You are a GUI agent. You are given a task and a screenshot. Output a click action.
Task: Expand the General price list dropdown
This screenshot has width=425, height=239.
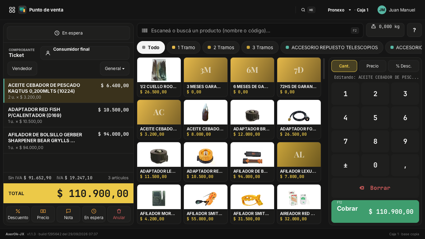[114, 68]
